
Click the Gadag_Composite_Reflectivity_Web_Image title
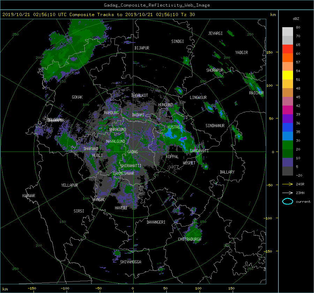[x=157, y=5]
